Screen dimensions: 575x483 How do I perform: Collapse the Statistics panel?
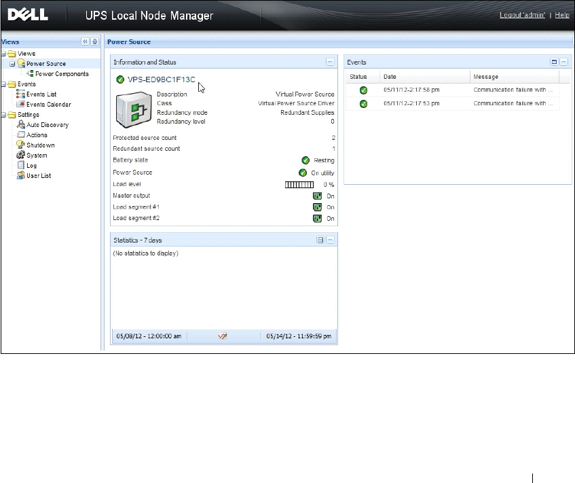330,240
